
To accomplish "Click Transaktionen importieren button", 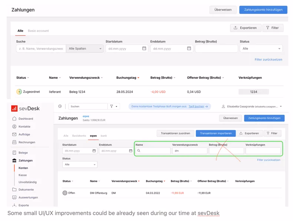I will (x=215, y=133).
